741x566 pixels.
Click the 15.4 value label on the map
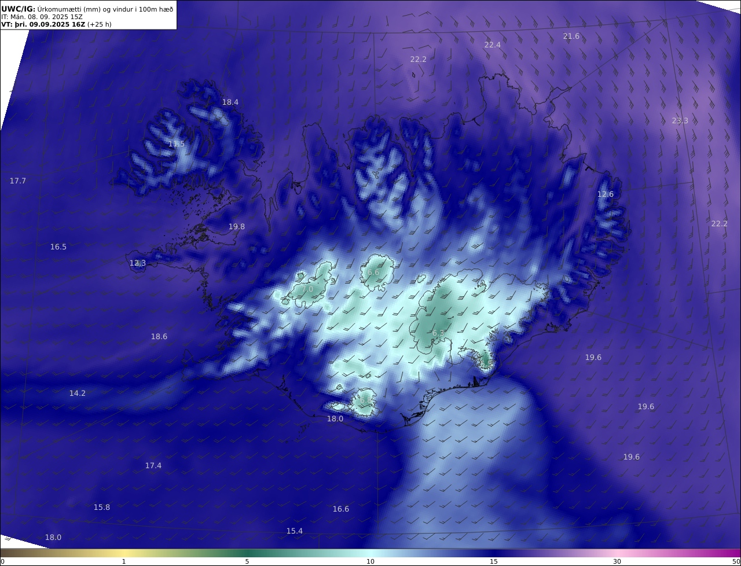pyautogui.click(x=295, y=531)
